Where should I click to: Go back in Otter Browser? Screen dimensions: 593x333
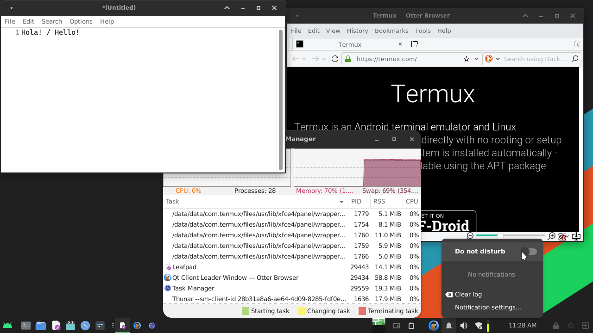tap(296, 59)
